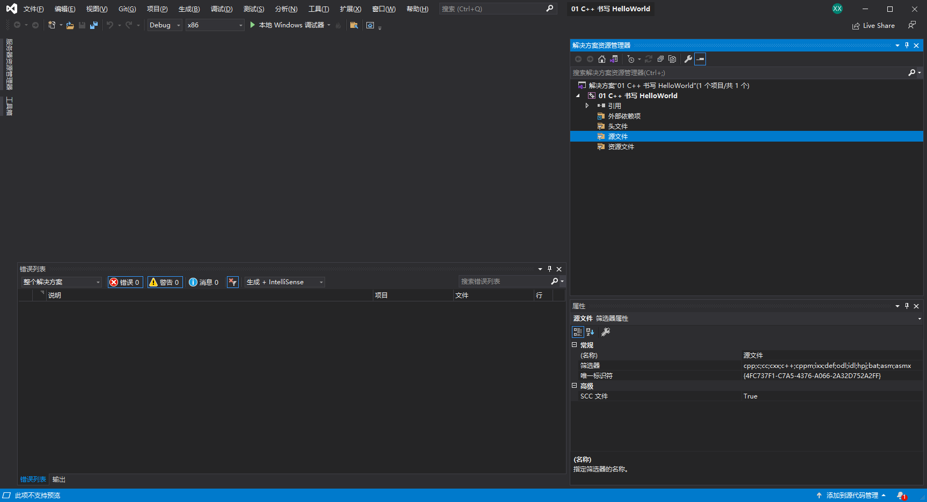Open the x86 platform dropdown
The height and width of the screenshot is (502, 927).
point(215,25)
